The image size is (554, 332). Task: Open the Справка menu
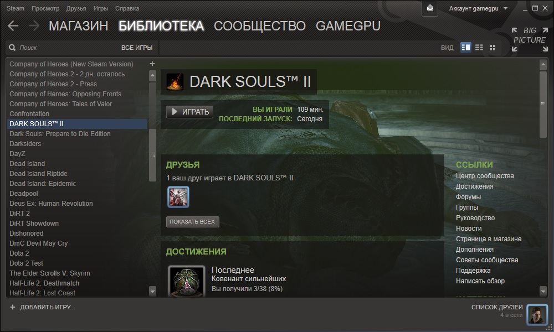pos(127,8)
